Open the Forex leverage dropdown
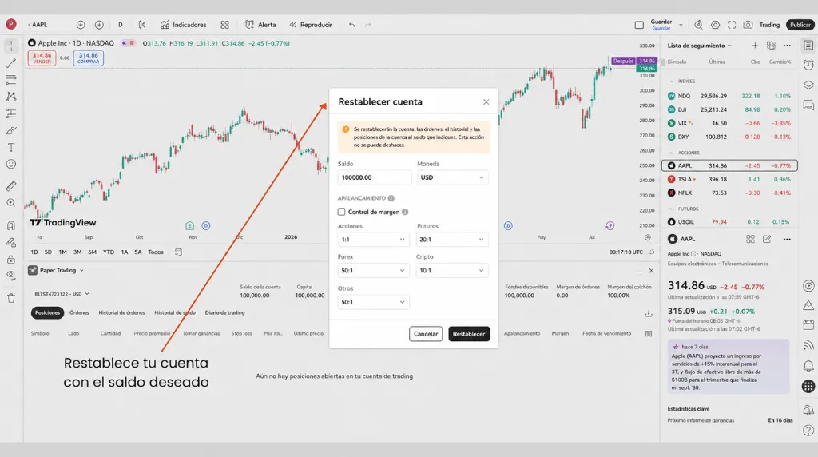The image size is (818, 457). [x=373, y=270]
